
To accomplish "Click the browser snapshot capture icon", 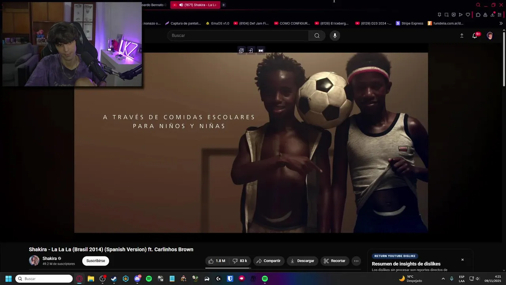I will coord(446,15).
